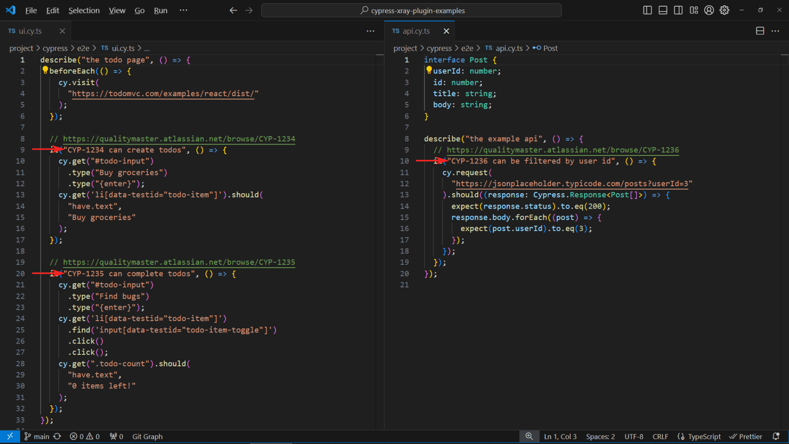Open the e2e breadcrumb in api.cy.ts path

pos(467,48)
